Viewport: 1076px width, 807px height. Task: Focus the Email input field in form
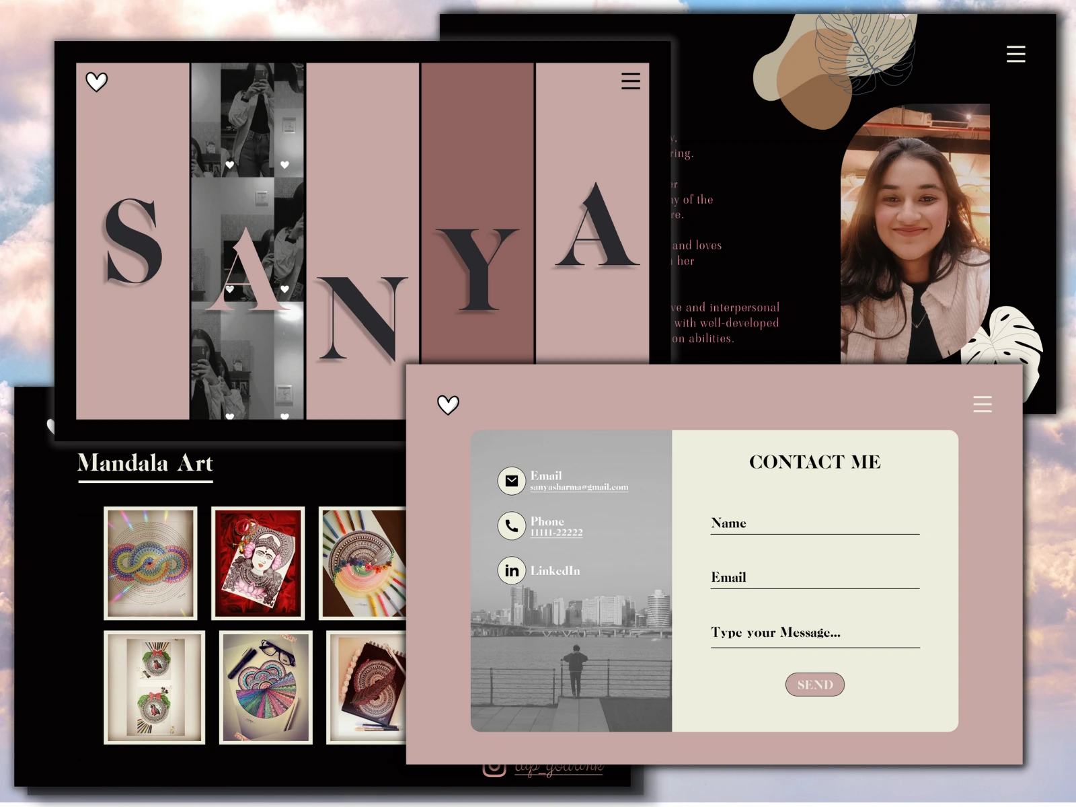(x=815, y=578)
